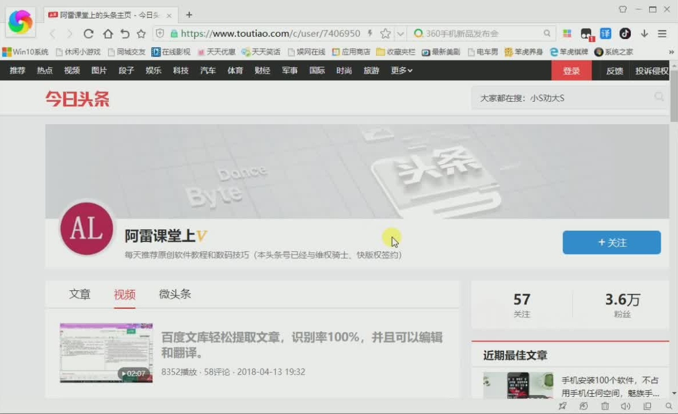Open the 天天优惠 bookmark
The width and height of the screenshot is (678, 414).
coord(216,52)
